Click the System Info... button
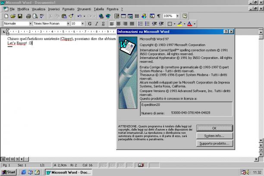 tap(214, 136)
